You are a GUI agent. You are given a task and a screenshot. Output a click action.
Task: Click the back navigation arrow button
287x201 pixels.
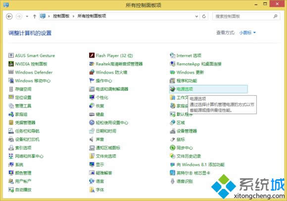click(x=9, y=16)
